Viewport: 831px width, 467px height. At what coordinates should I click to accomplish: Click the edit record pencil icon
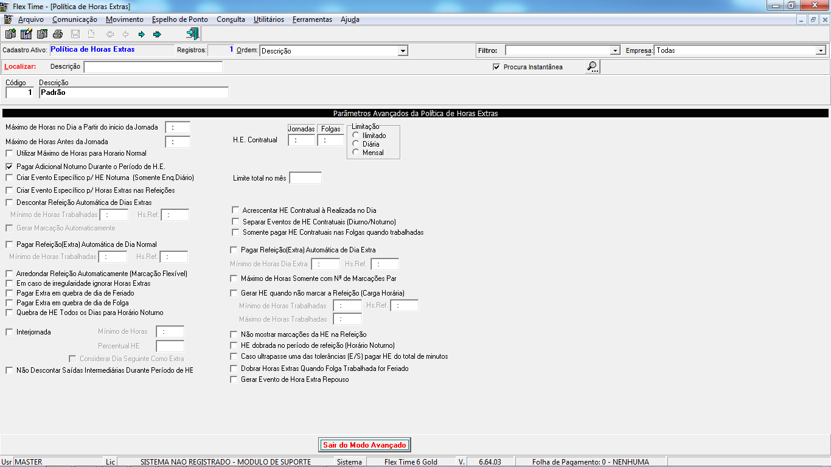click(x=26, y=34)
